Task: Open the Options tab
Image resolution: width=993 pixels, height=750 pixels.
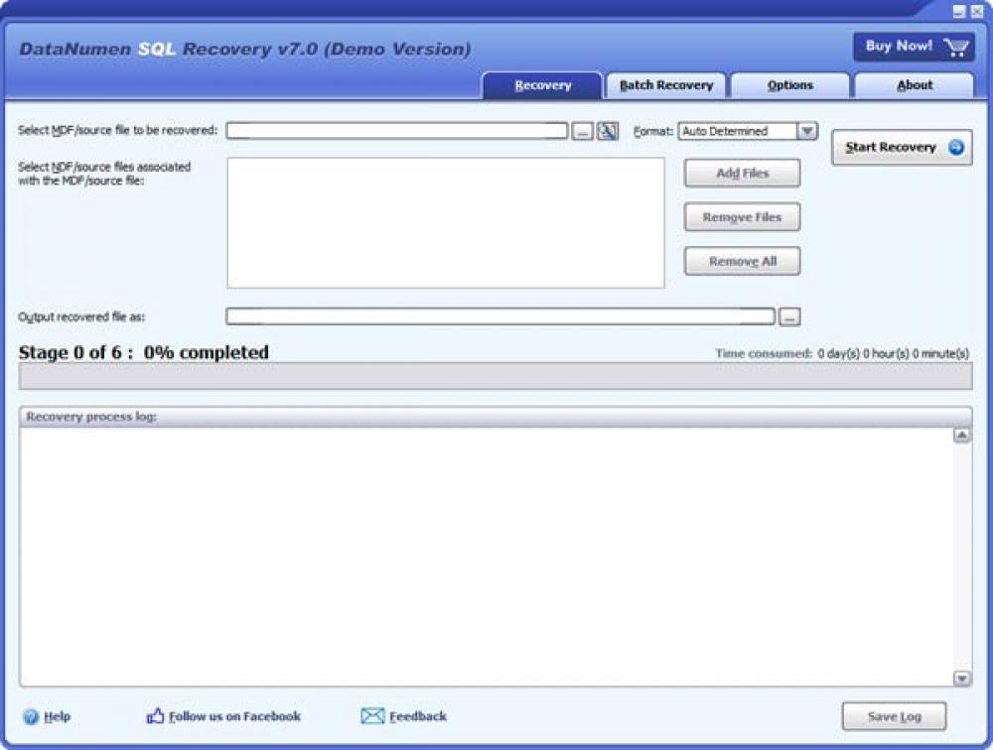Action: (x=789, y=85)
